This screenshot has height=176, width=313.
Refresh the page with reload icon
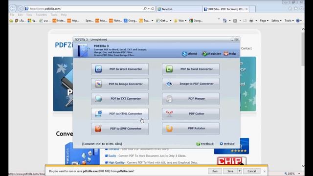point(153,9)
